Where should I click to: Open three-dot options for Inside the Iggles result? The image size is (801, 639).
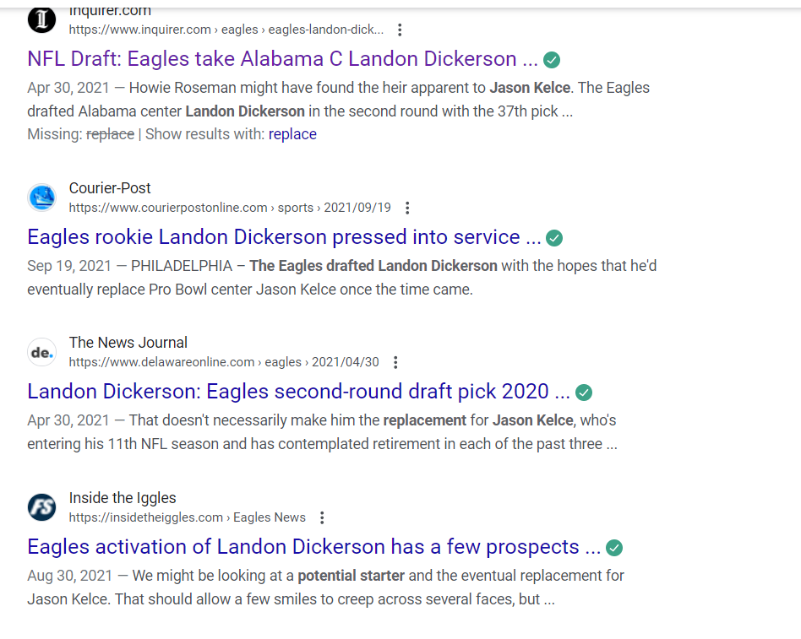click(x=322, y=517)
